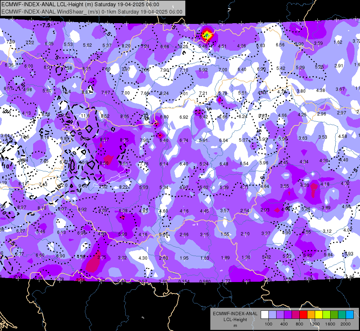
Task: Click the wind shear value 1.62
Action: (338, 42)
